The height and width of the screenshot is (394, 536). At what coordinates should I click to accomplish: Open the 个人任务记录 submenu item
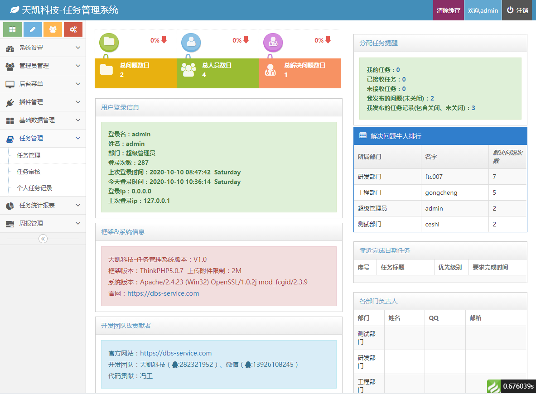click(x=43, y=188)
